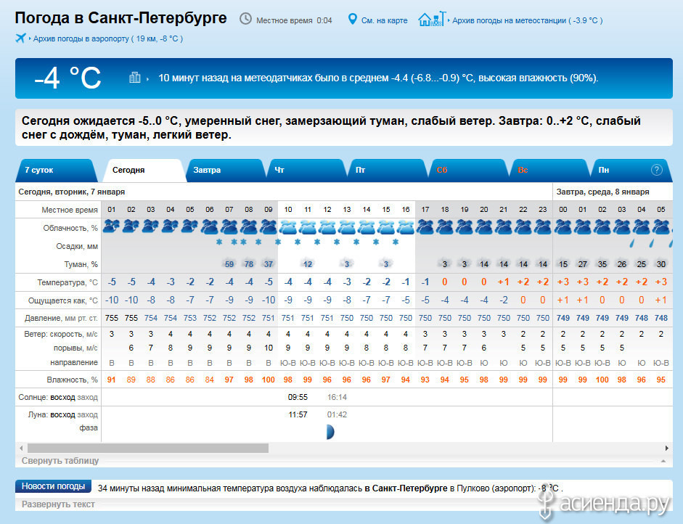Click the snowflake icon under hour 12

tap(317, 242)
